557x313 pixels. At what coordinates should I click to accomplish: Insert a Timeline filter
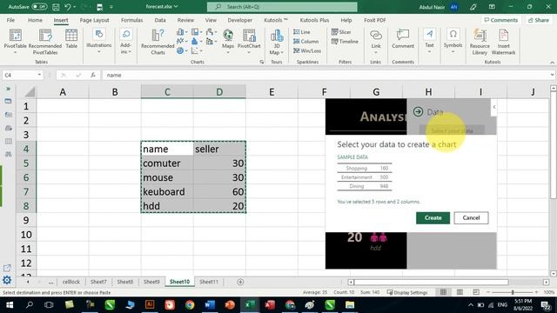(345, 42)
